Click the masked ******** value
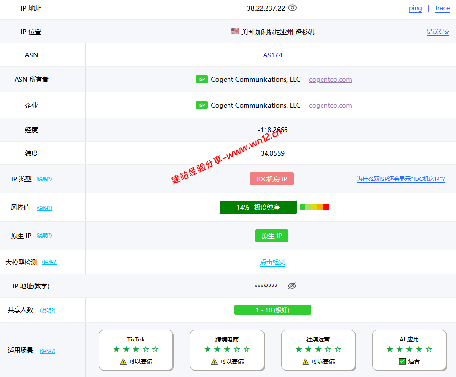 (x=266, y=286)
